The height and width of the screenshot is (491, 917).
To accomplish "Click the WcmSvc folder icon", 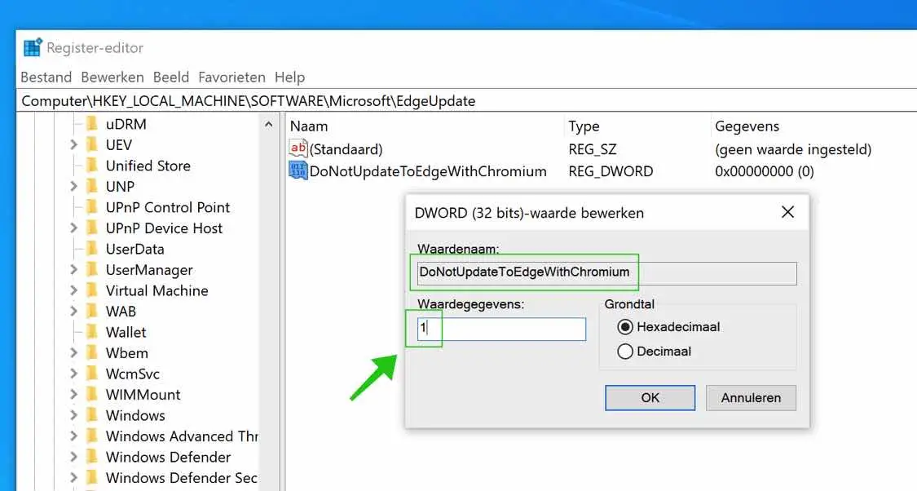I will tap(91, 373).
